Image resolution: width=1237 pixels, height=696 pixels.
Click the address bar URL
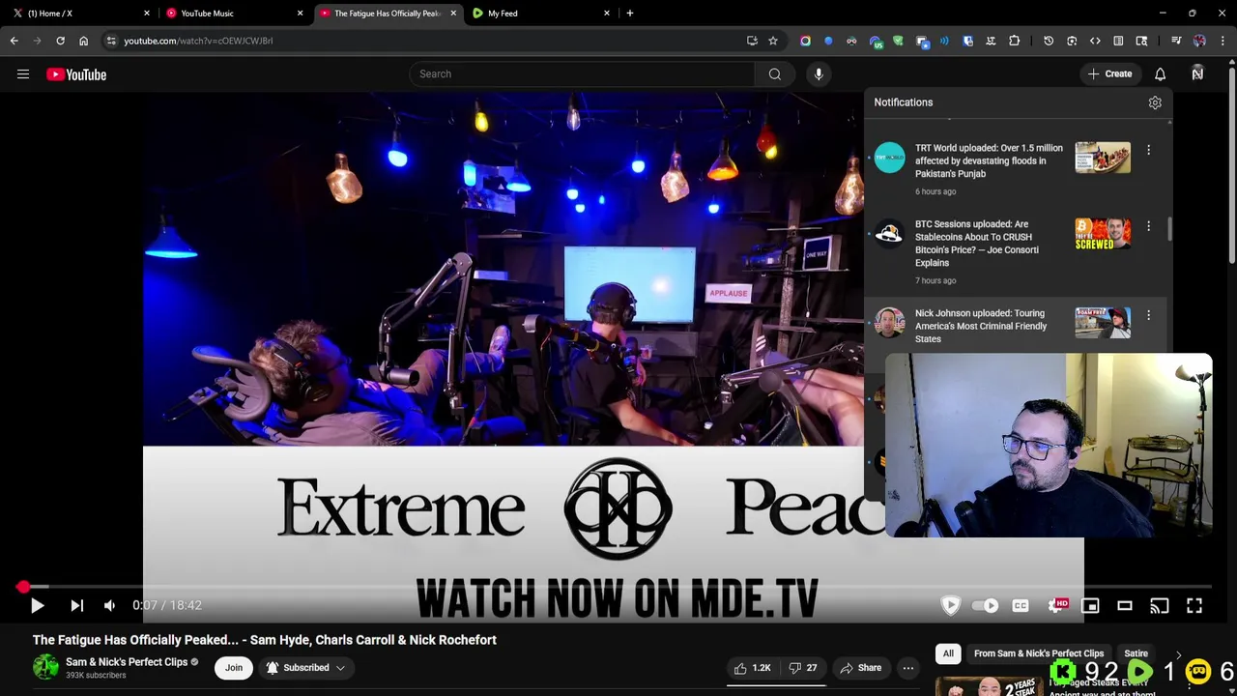[198, 41]
